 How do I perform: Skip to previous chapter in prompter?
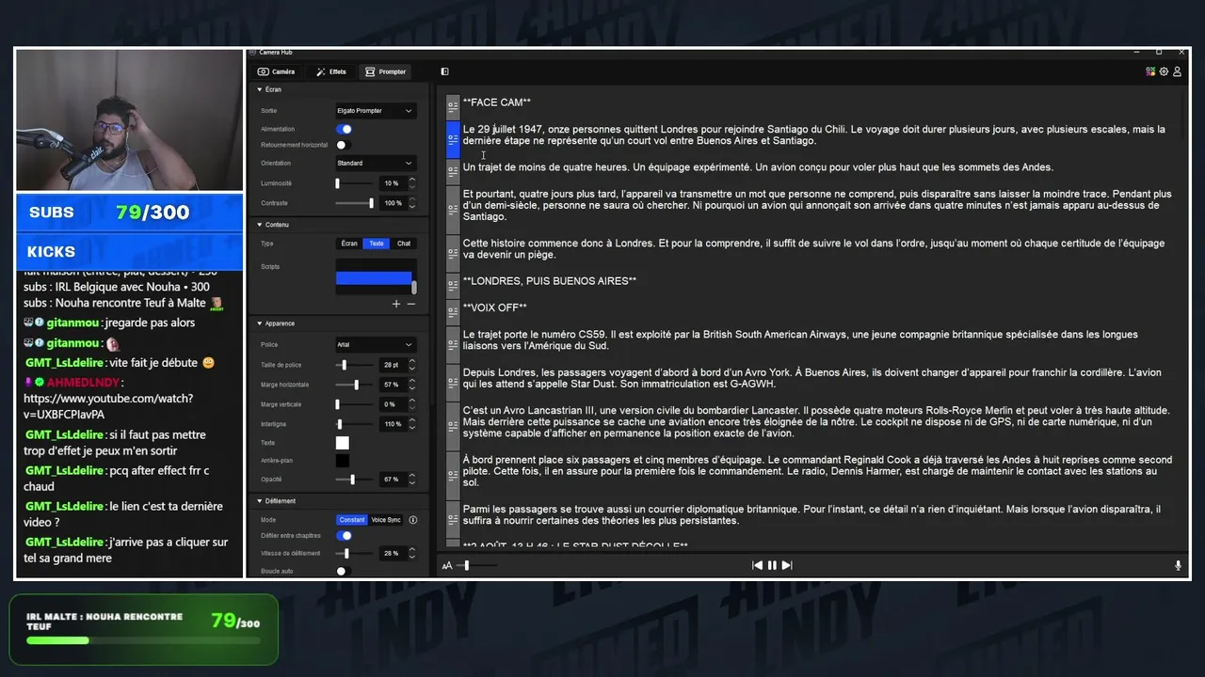click(x=757, y=565)
